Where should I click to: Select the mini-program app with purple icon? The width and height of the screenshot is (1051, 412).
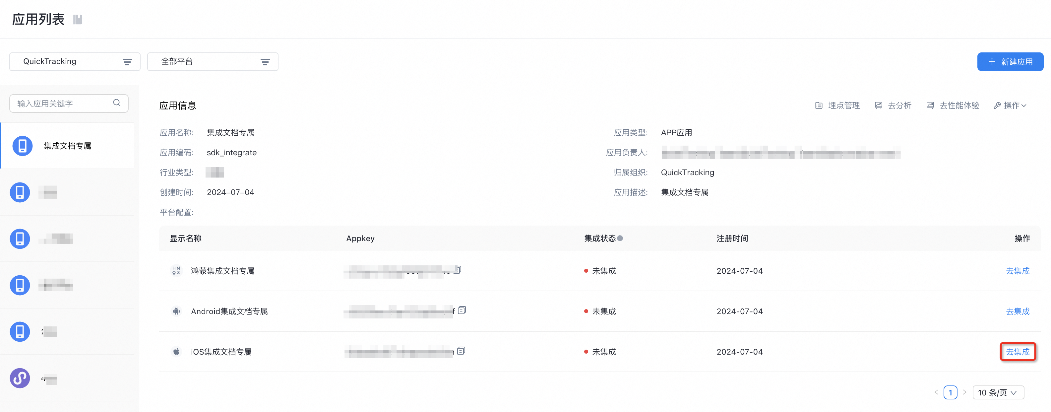click(67, 378)
